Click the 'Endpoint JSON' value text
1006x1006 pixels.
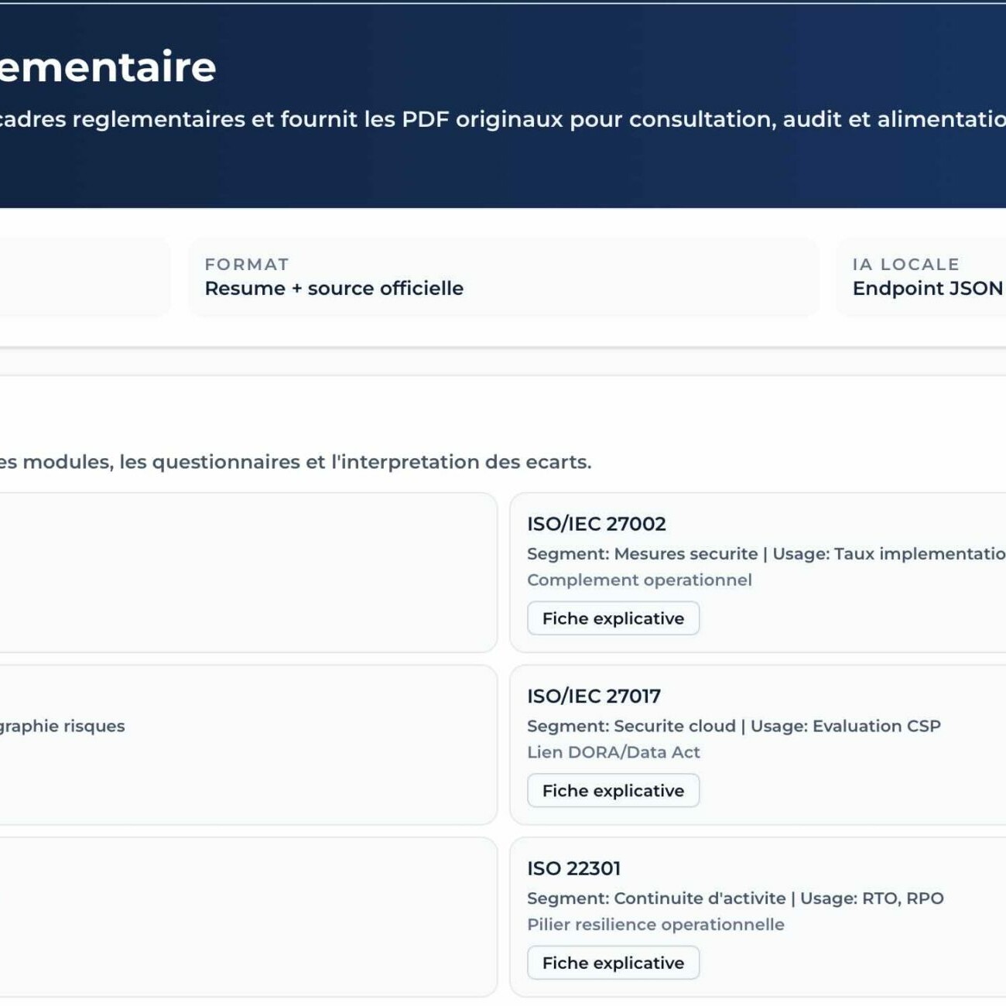927,289
